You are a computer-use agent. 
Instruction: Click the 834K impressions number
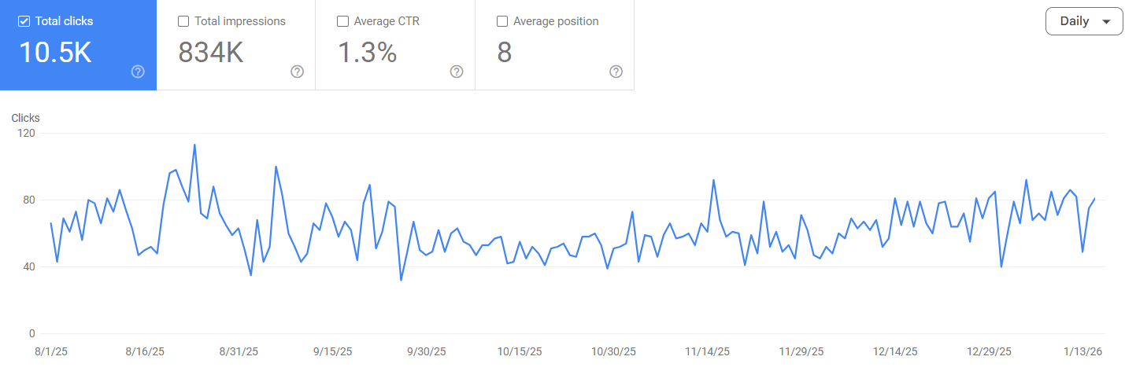click(x=210, y=53)
